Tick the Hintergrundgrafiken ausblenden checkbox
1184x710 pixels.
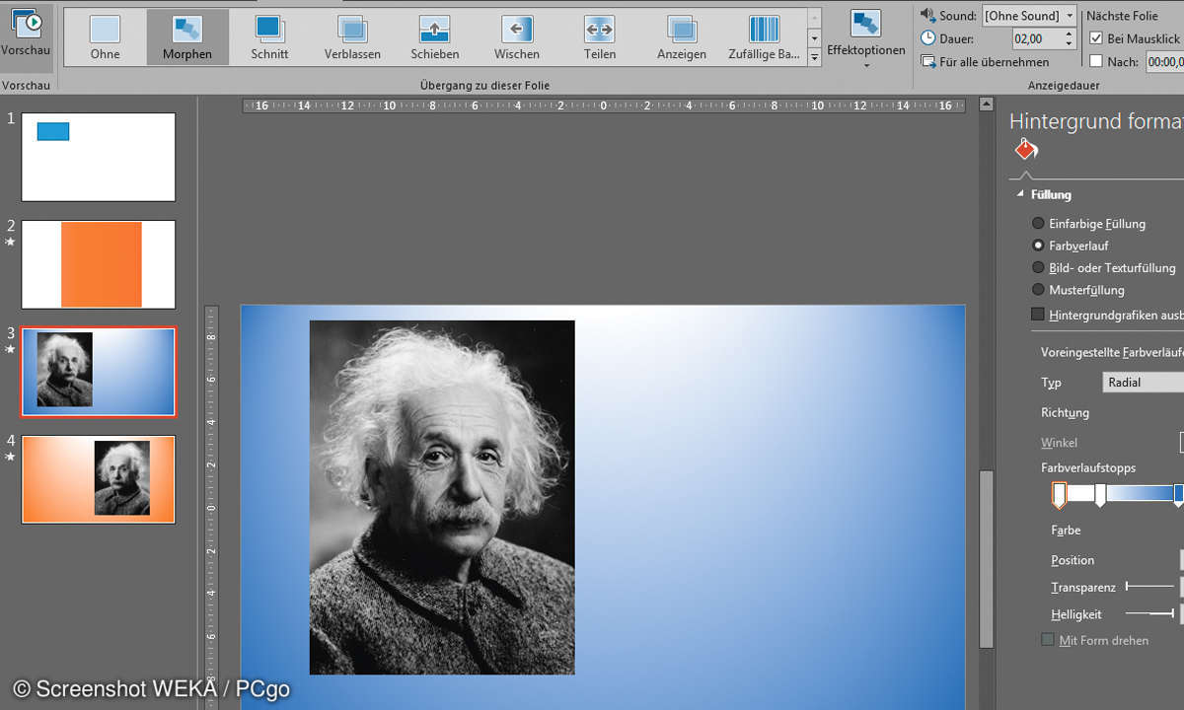coord(1037,315)
